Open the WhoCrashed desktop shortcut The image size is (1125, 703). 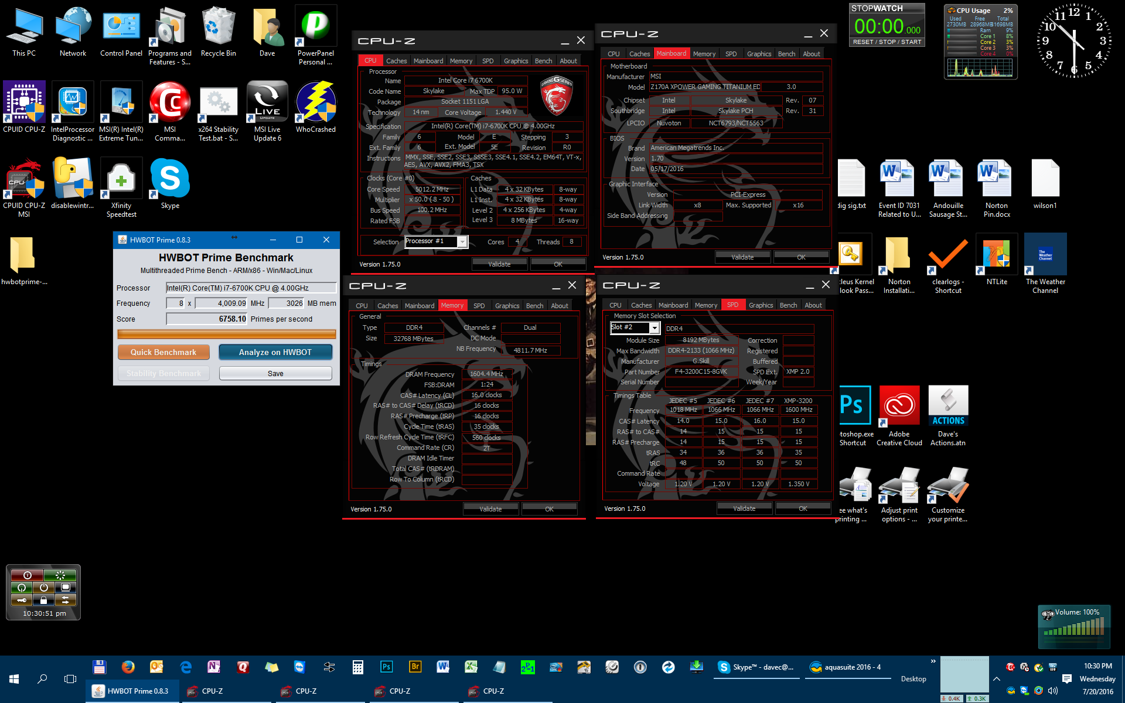(316, 108)
